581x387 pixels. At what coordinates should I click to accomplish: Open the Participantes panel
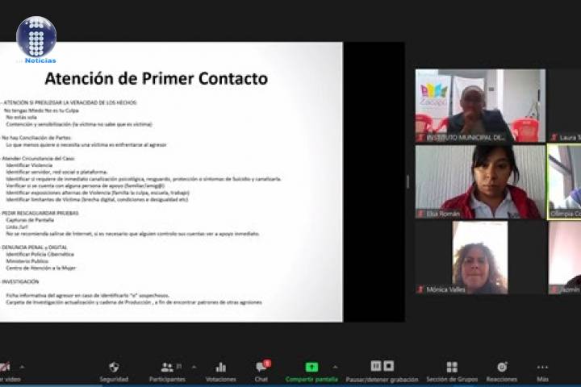pos(167,368)
